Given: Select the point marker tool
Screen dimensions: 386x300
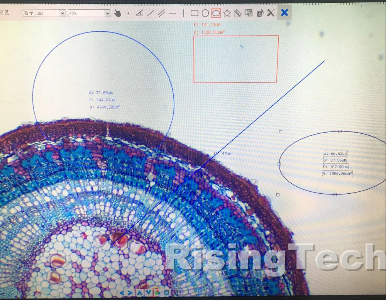Looking at the screenshot, I should tap(129, 14).
